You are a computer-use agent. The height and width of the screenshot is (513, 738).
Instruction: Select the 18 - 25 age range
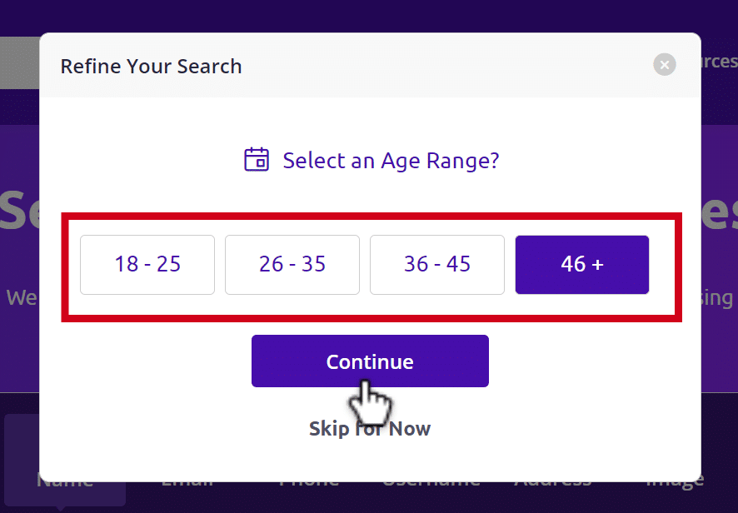147,265
